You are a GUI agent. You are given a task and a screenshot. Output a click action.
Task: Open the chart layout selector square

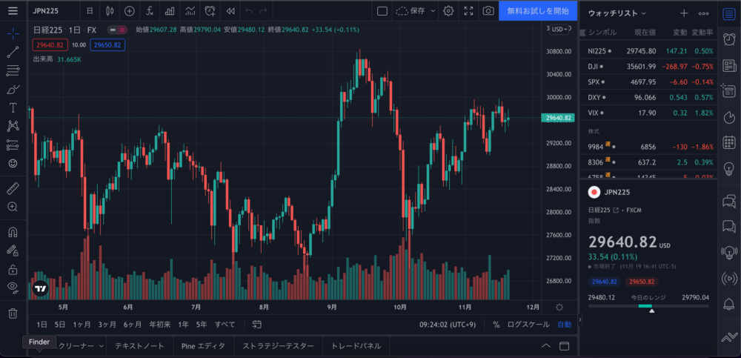[x=382, y=10]
